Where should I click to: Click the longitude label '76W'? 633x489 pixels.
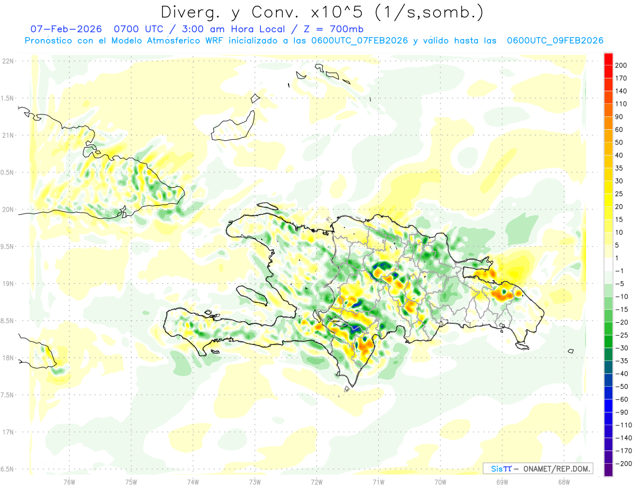pyautogui.click(x=69, y=482)
